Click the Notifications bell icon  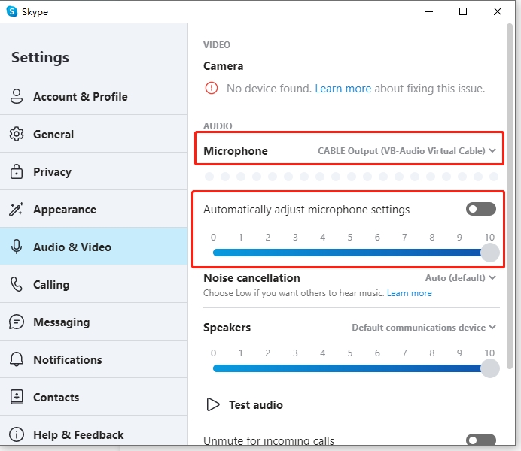pos(17,360)
